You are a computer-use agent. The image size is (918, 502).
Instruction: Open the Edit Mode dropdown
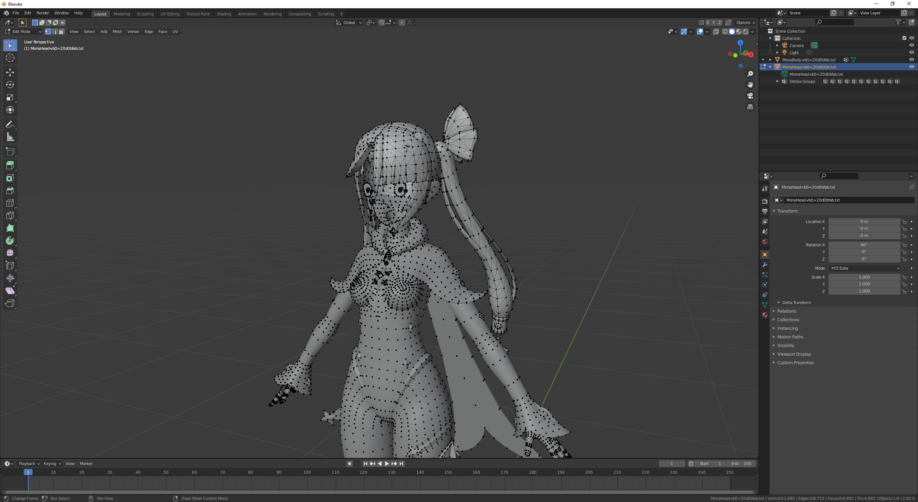(23, 32)
